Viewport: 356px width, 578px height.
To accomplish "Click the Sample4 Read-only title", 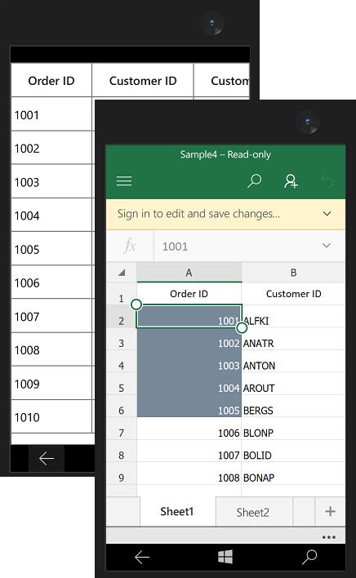I will [225, 154].
